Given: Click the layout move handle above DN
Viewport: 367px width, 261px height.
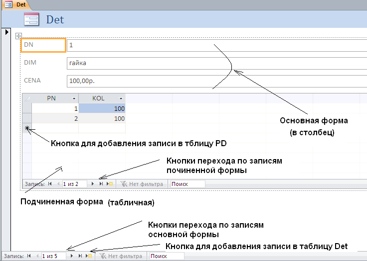Looking at the screenshot, I should 18,36.
